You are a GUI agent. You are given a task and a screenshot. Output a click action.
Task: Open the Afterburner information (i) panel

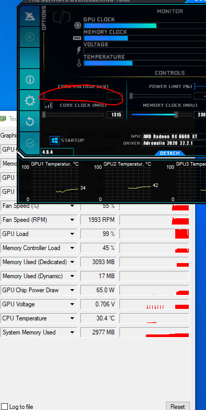click(x=30, y=79)
